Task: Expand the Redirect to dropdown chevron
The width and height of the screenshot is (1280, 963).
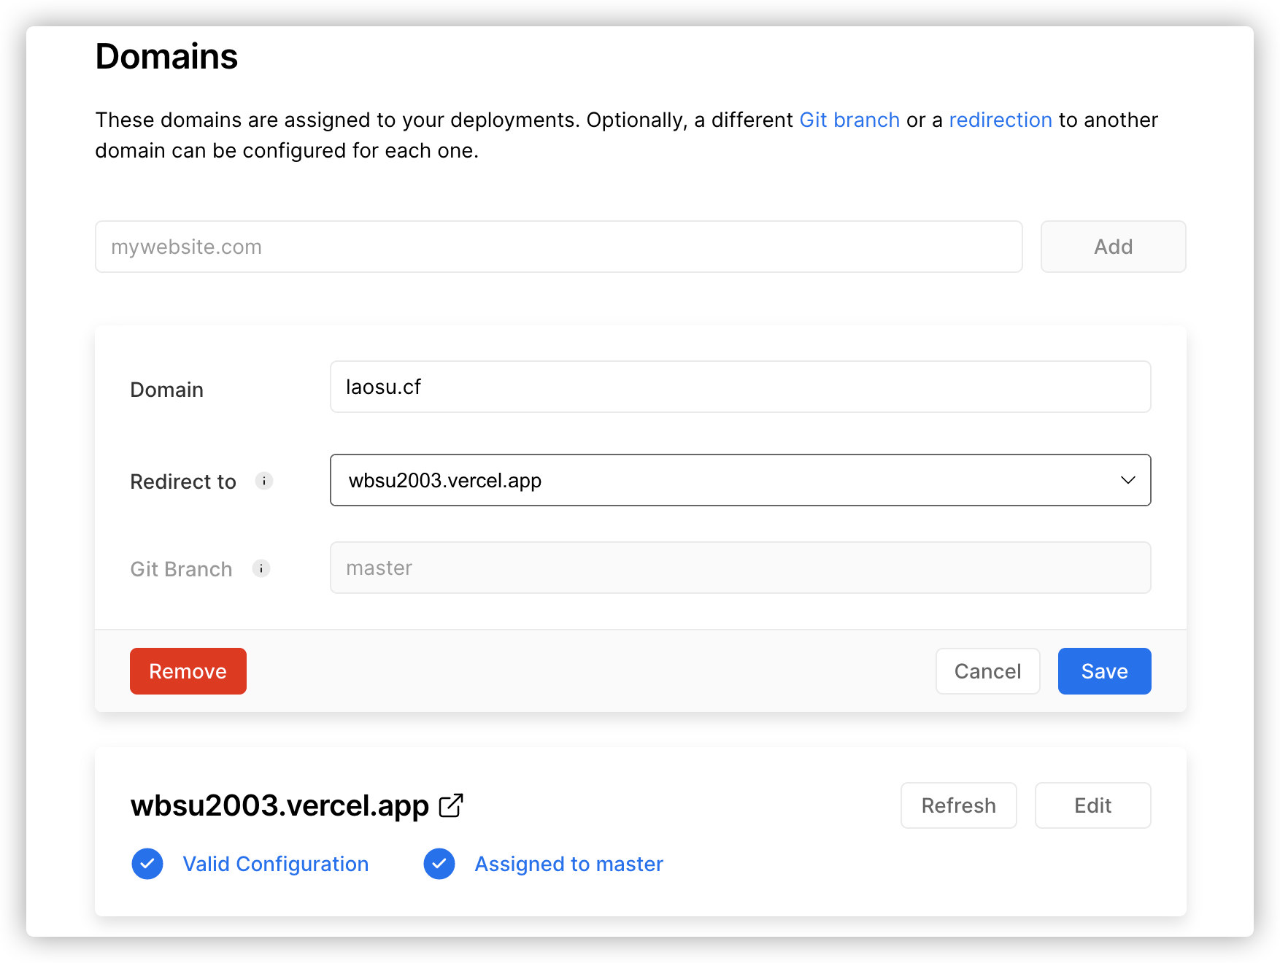Action: 1128,480
